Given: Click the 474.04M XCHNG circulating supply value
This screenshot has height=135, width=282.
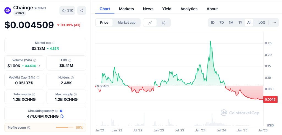Looking at the screenshot, I should [x=43, y=116].
